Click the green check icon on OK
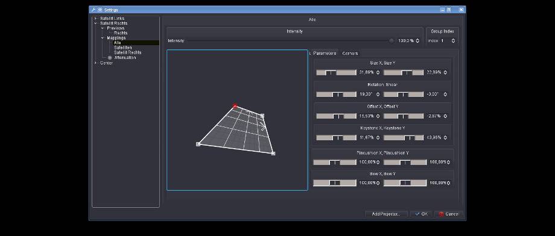 pos(417,214)
